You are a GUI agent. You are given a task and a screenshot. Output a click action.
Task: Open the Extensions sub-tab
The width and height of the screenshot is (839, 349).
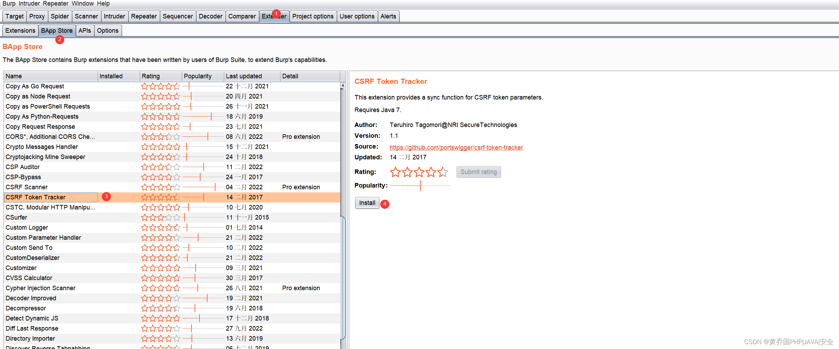(x=20, y=31)
